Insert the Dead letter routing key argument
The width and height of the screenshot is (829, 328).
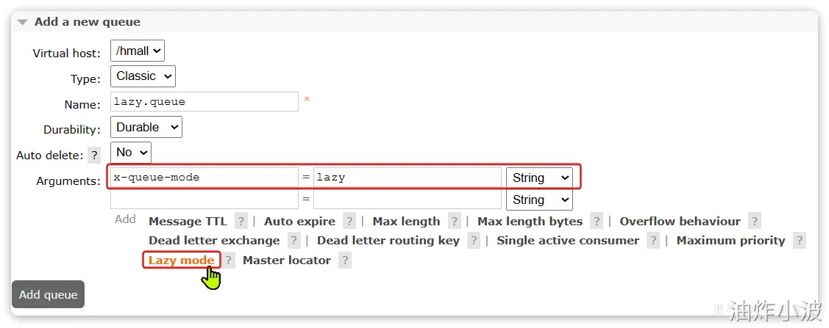click(388, 241)
